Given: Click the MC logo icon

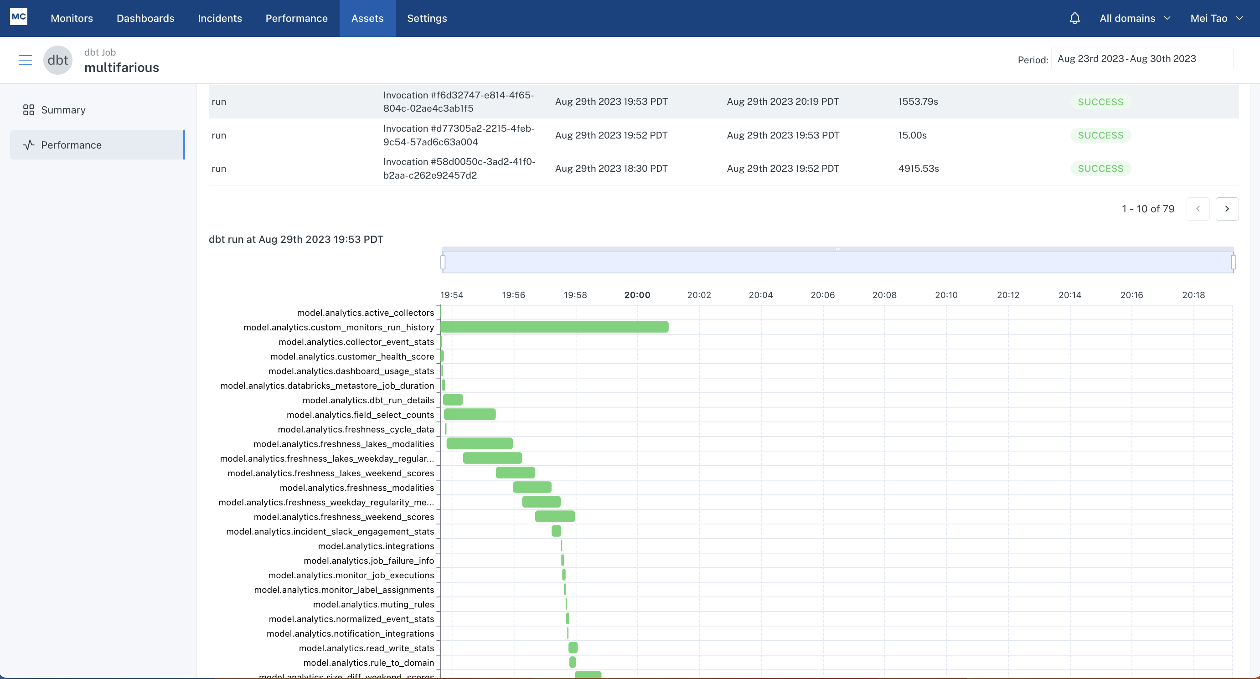Looking at the screenshot, I should pos(19,16).
